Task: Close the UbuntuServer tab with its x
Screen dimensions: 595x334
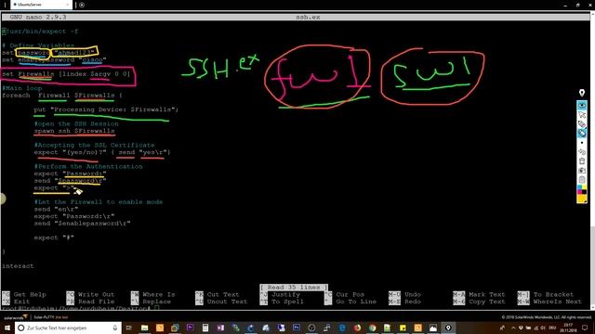Action: pyautogui.click(x=68, y=5)
